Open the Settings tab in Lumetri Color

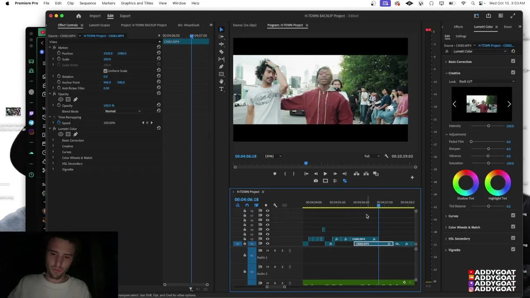[461, 36]
